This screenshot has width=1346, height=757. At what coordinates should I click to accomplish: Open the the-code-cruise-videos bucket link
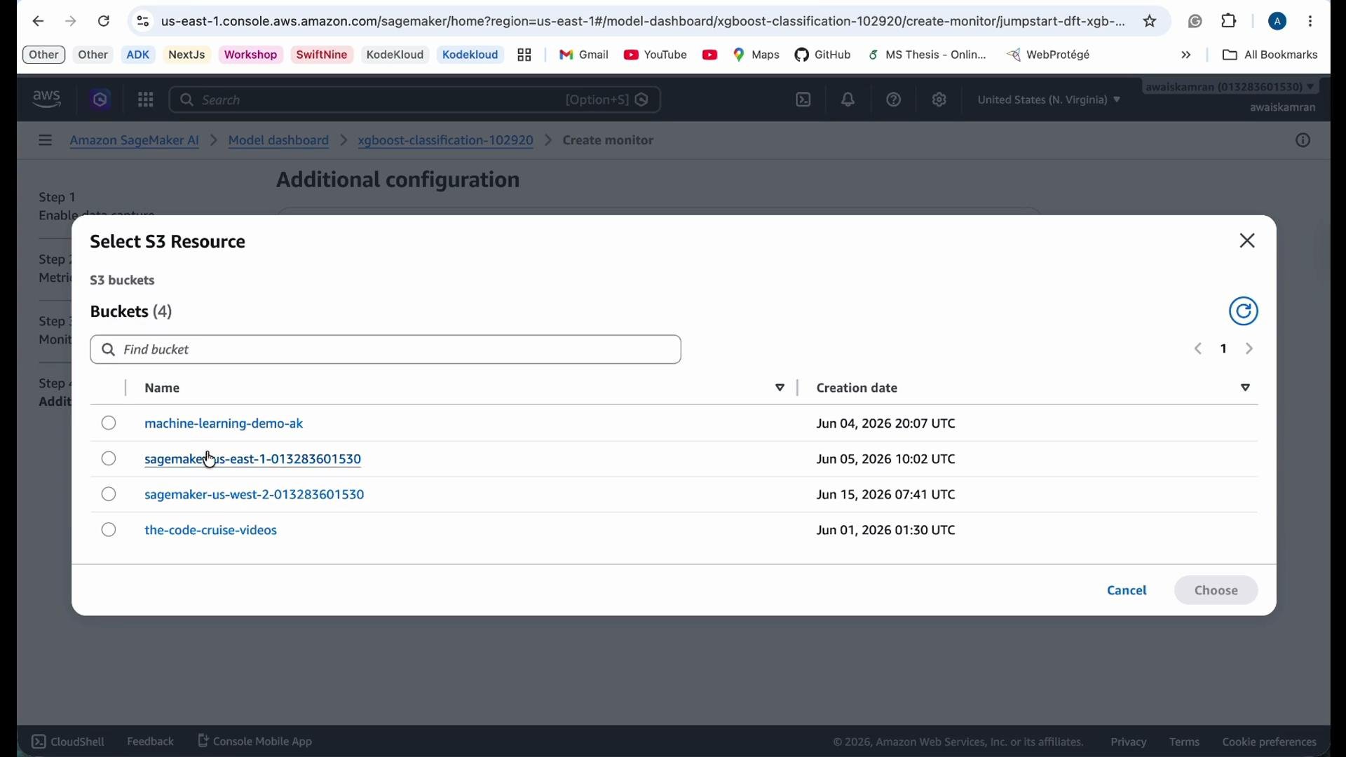tap(211, 531)
